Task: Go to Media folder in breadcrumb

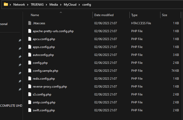Action: pyautogui.click(x=54, y=5)
